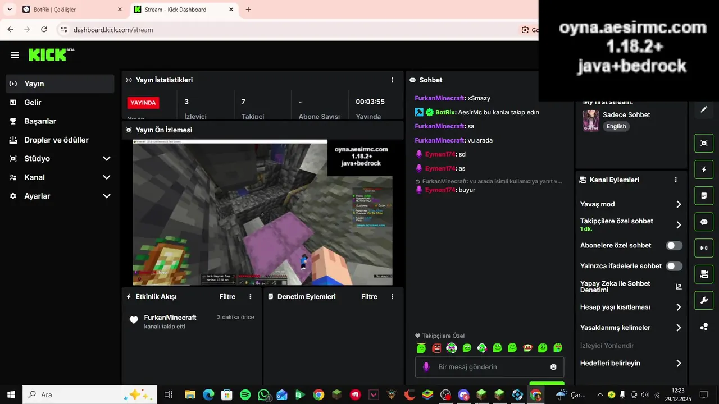Open Windows Start menu

pyautogui.click(x=11, y=394)
